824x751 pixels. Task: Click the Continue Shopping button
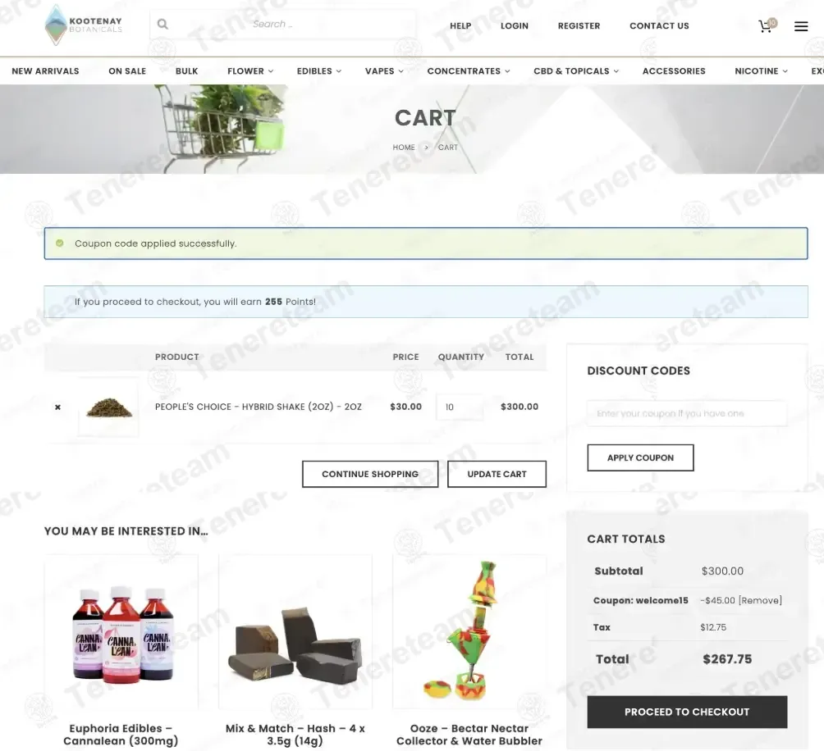click(370, 474)
